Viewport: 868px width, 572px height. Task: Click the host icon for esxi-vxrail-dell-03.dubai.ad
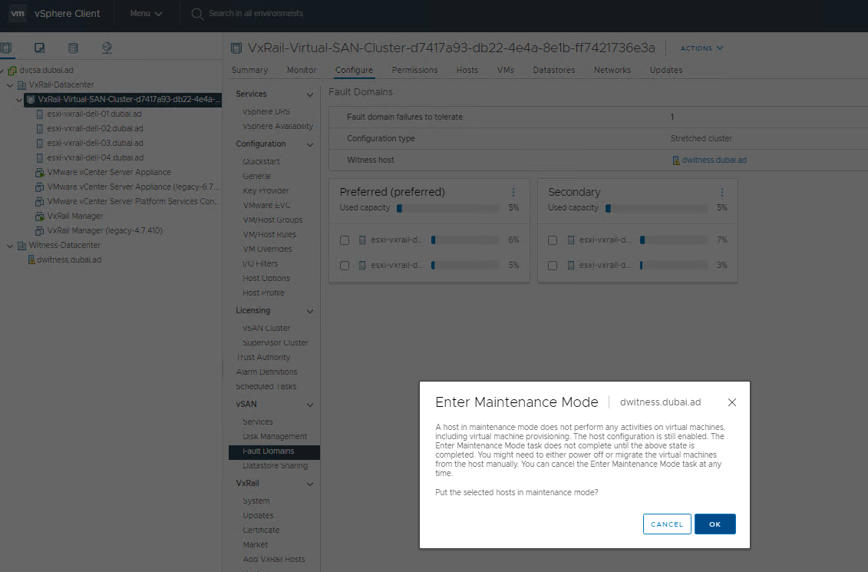39,143
